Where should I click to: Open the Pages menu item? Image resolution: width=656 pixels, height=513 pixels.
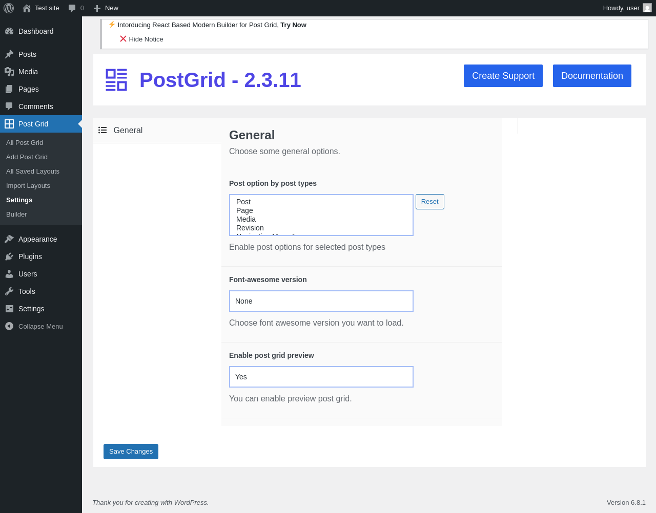coord(41,89)
